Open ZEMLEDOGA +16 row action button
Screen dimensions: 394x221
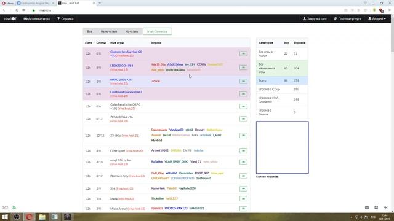coord(243,118)
